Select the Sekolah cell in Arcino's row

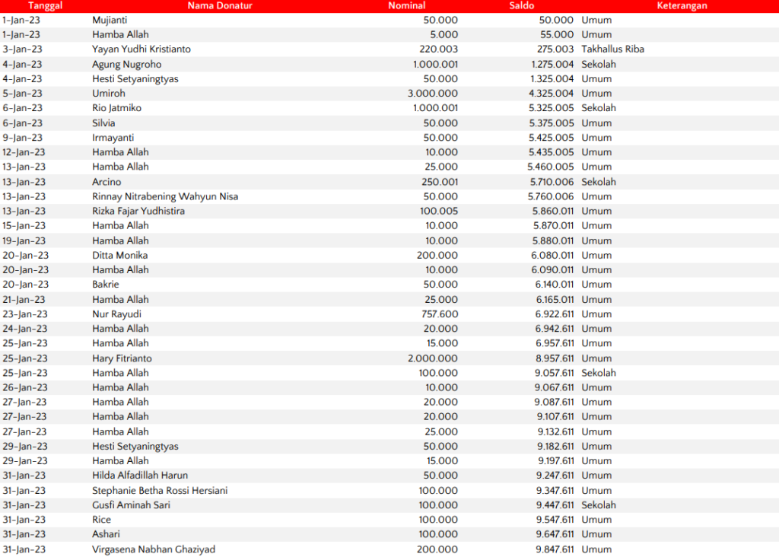click(x=599, y=182)
